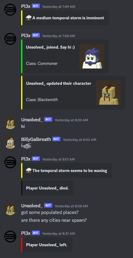Click Pl3x avatar on 8:37 AM message
The image size is (133, 258).
click(x=10, y=237)
